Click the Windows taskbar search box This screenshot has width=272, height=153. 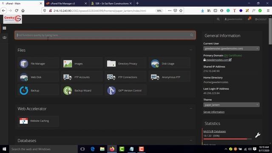(43, 149)
